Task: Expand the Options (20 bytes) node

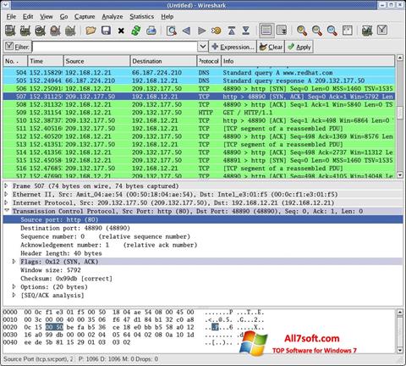Action: 14,286
